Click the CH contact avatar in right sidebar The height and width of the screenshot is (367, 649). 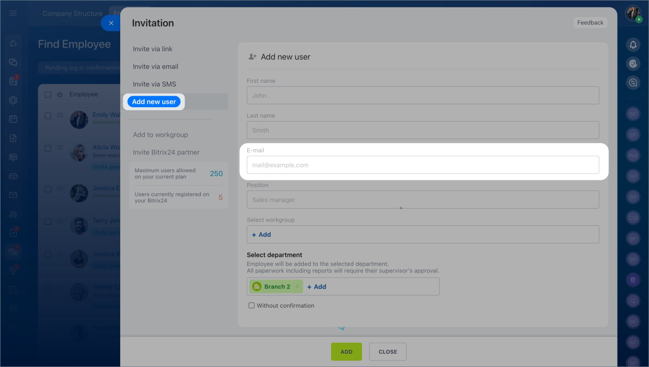click(633, 218)
